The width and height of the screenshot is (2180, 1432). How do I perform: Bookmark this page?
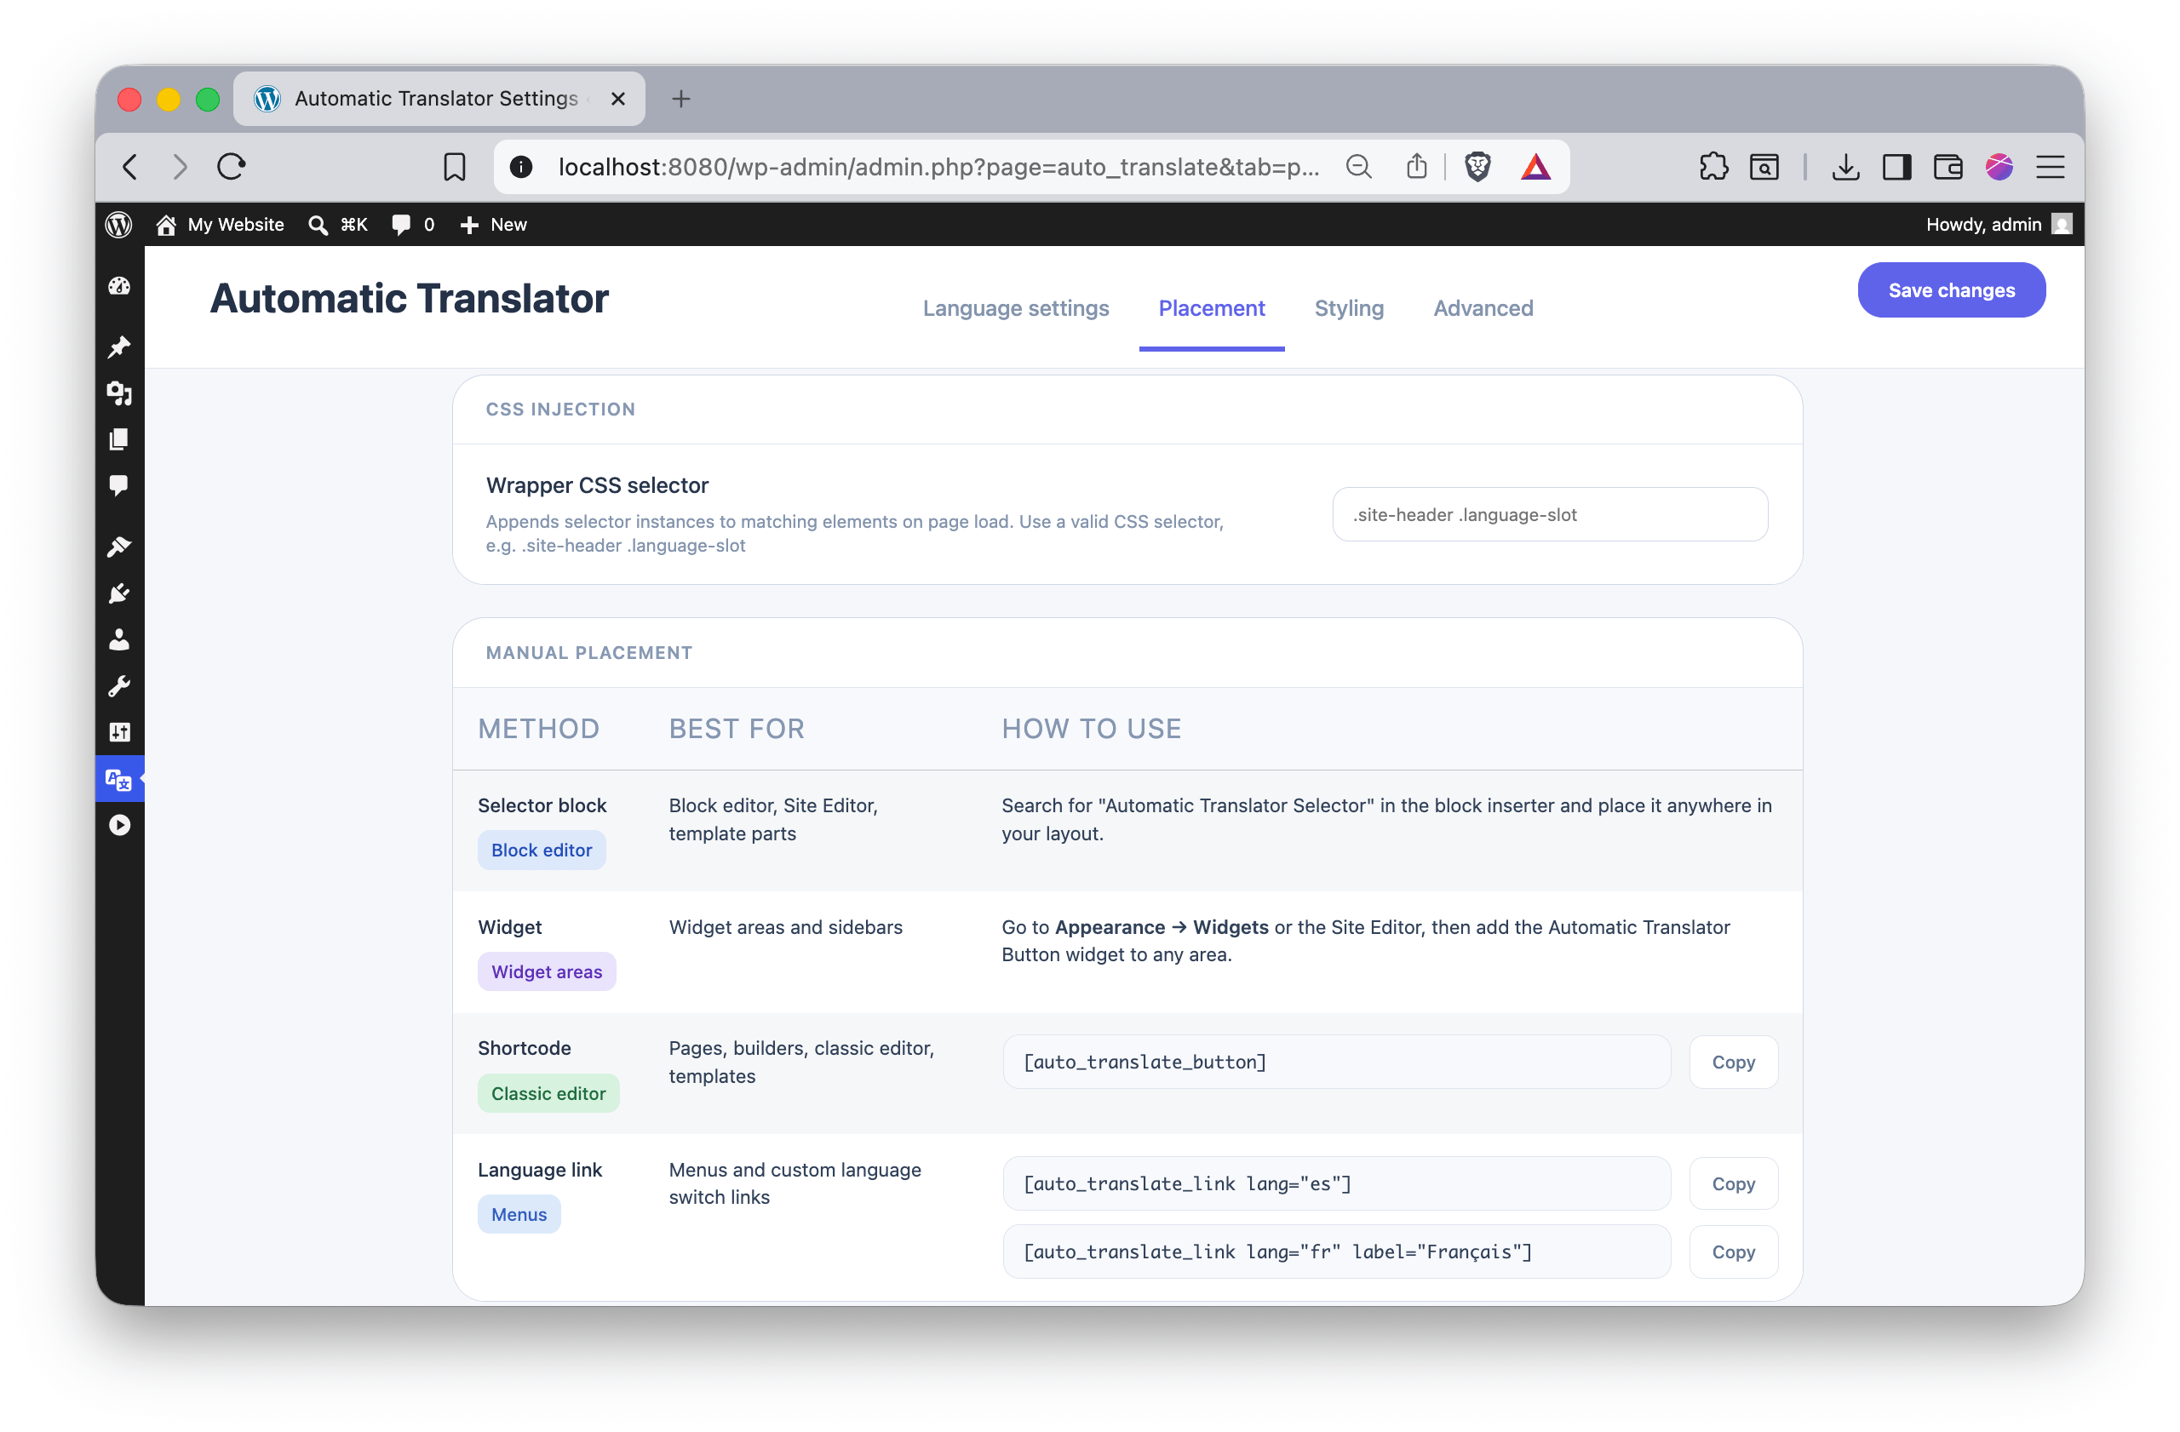point(455,167)
